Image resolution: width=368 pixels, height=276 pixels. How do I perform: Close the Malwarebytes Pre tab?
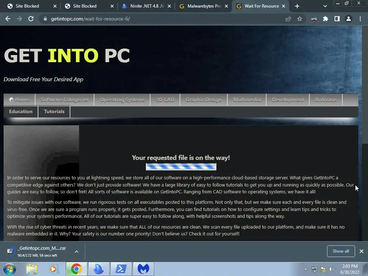pyautogui.click(x=226, y=6)
